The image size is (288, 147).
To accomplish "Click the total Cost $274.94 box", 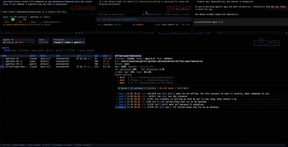I will [43, 41].
